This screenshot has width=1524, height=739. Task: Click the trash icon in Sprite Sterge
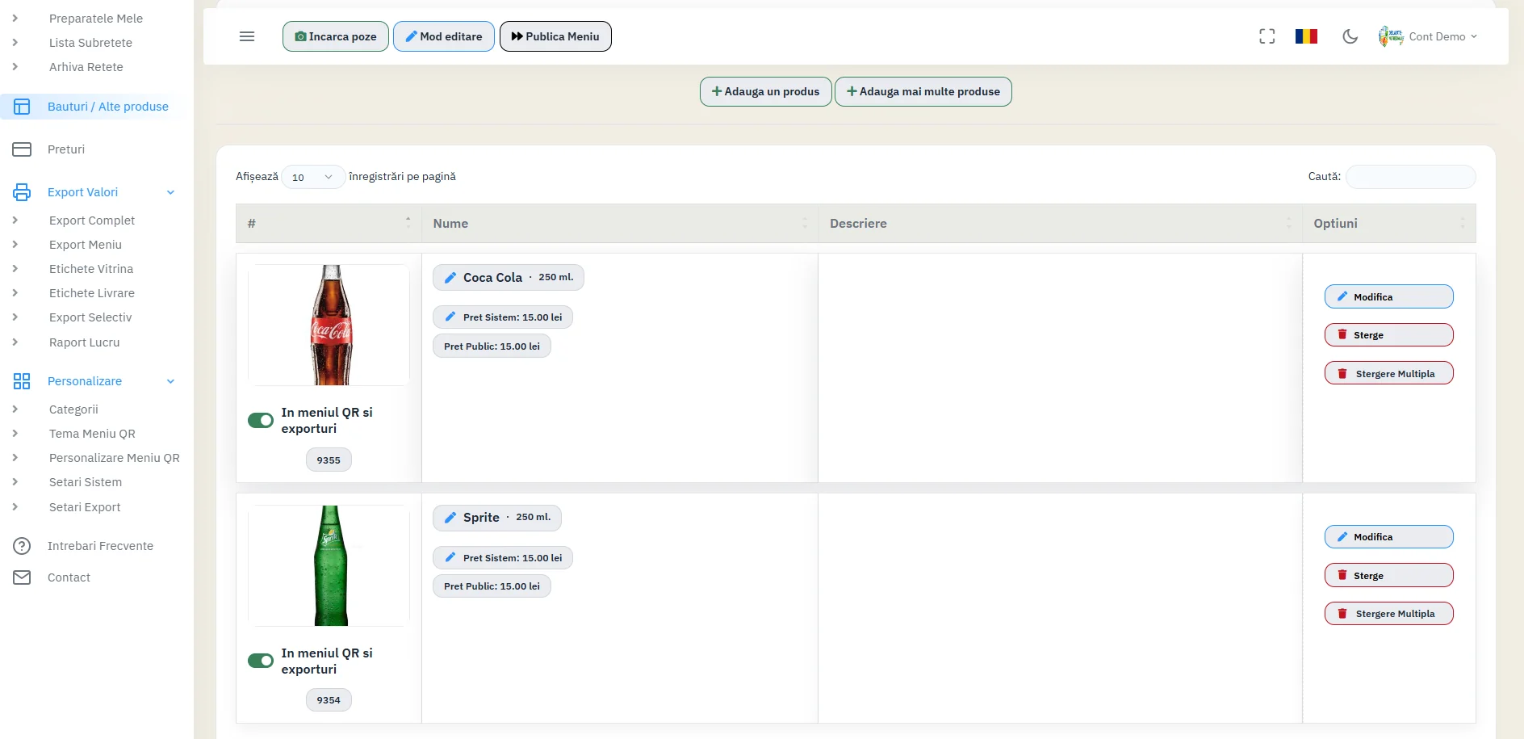pyautogui.click(x=1342, y=575)
